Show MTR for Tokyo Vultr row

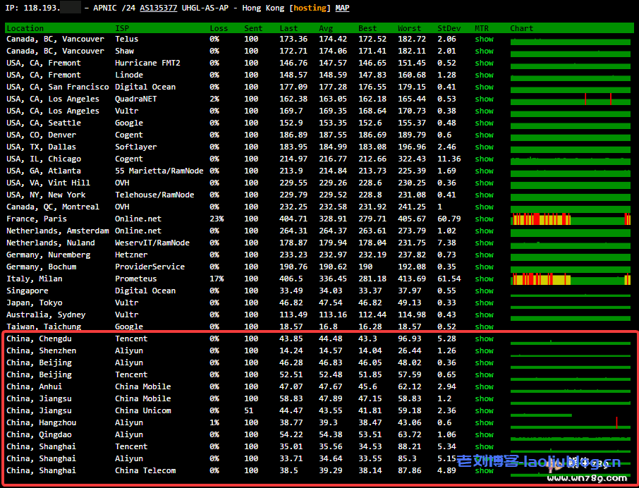coord(484,303)
